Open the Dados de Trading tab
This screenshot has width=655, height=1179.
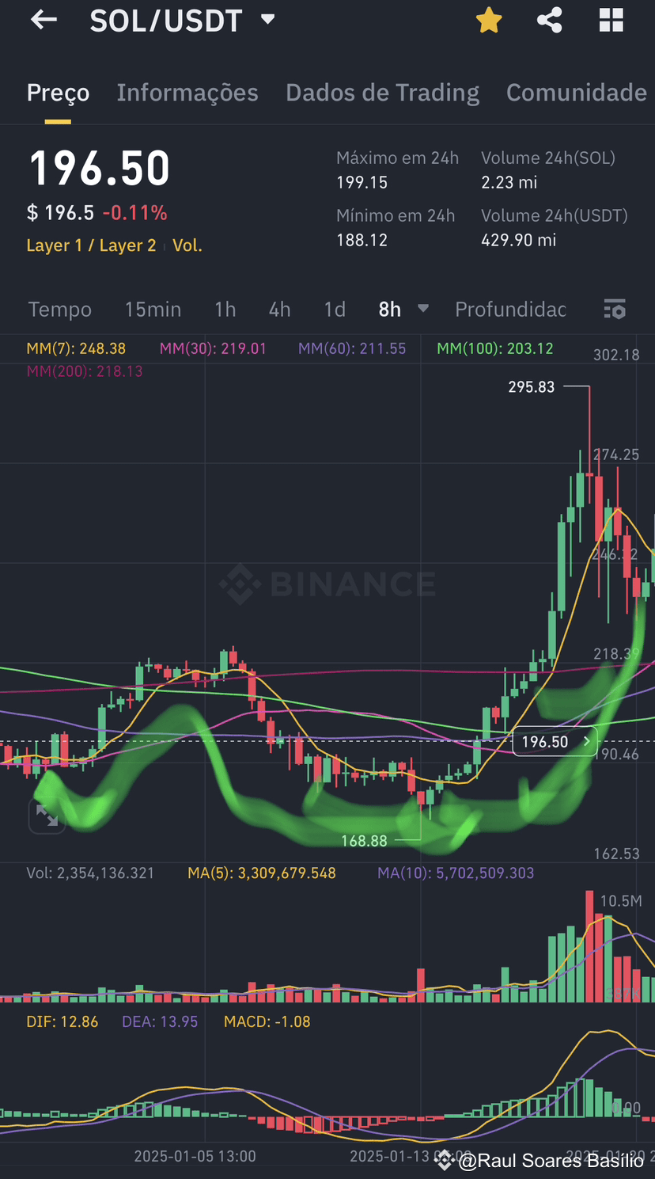point(382,93)
